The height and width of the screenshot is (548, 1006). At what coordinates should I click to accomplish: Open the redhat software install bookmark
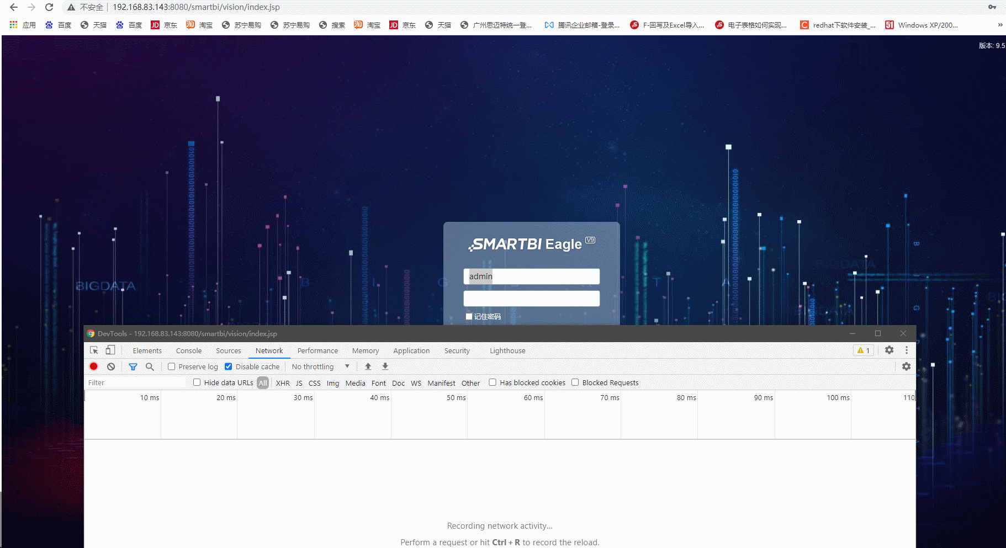[x=838, y=25]
